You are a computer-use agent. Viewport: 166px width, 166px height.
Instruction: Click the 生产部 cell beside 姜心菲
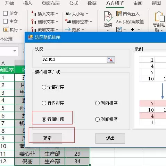click(52, 154)
